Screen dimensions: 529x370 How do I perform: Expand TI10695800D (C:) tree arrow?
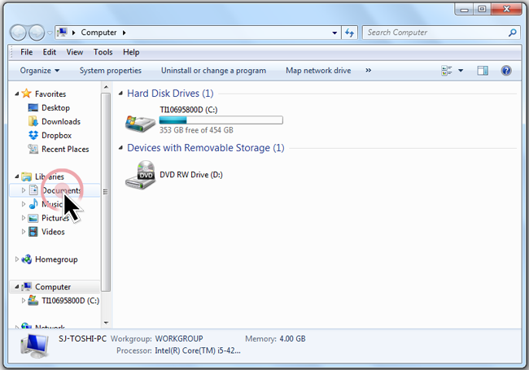[x=24, y=301]
